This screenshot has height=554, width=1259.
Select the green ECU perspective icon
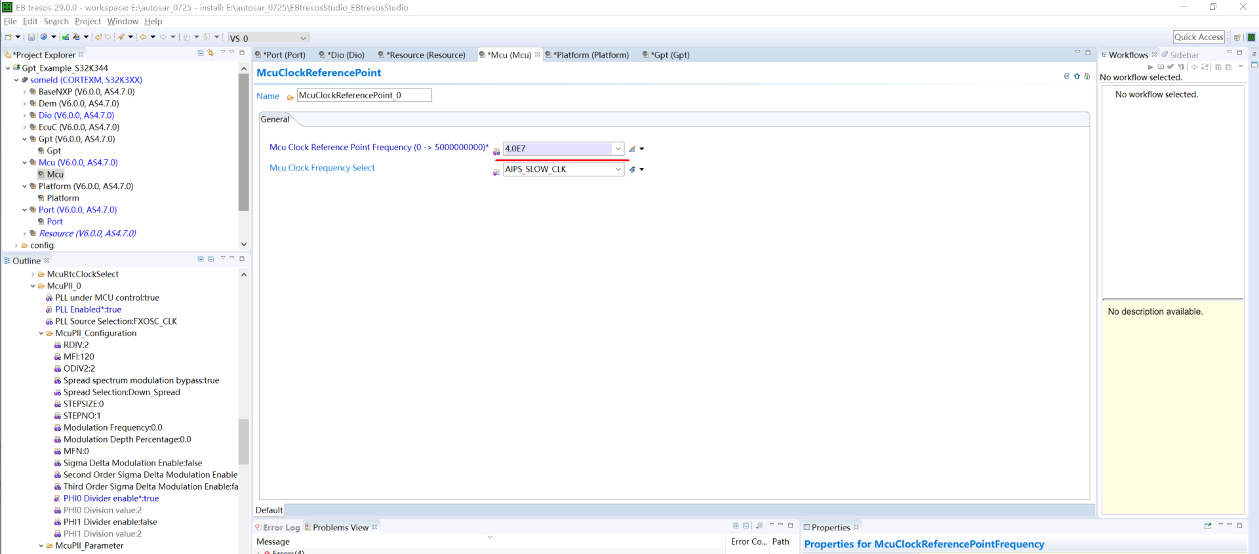coord(1251,37)
